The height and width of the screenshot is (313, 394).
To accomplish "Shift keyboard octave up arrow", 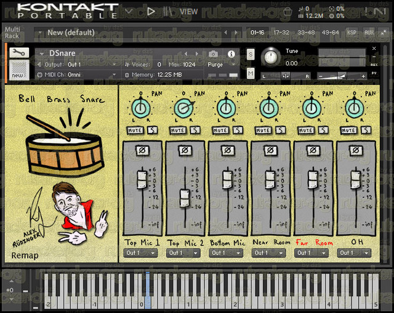I will pos(11,280).
